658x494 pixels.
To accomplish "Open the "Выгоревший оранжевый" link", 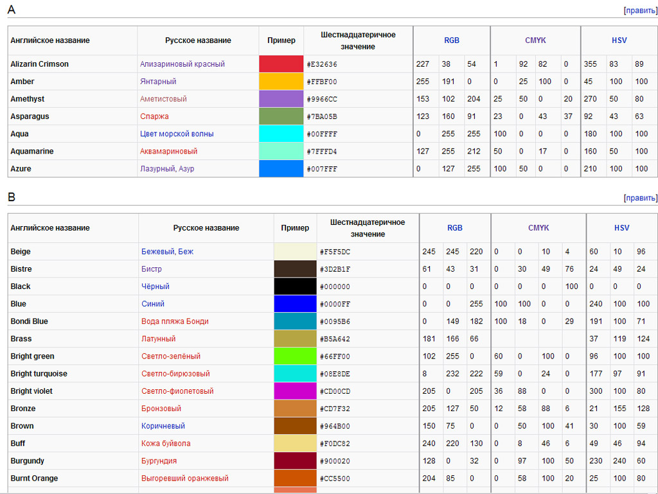I will click(x=185, y=479).
